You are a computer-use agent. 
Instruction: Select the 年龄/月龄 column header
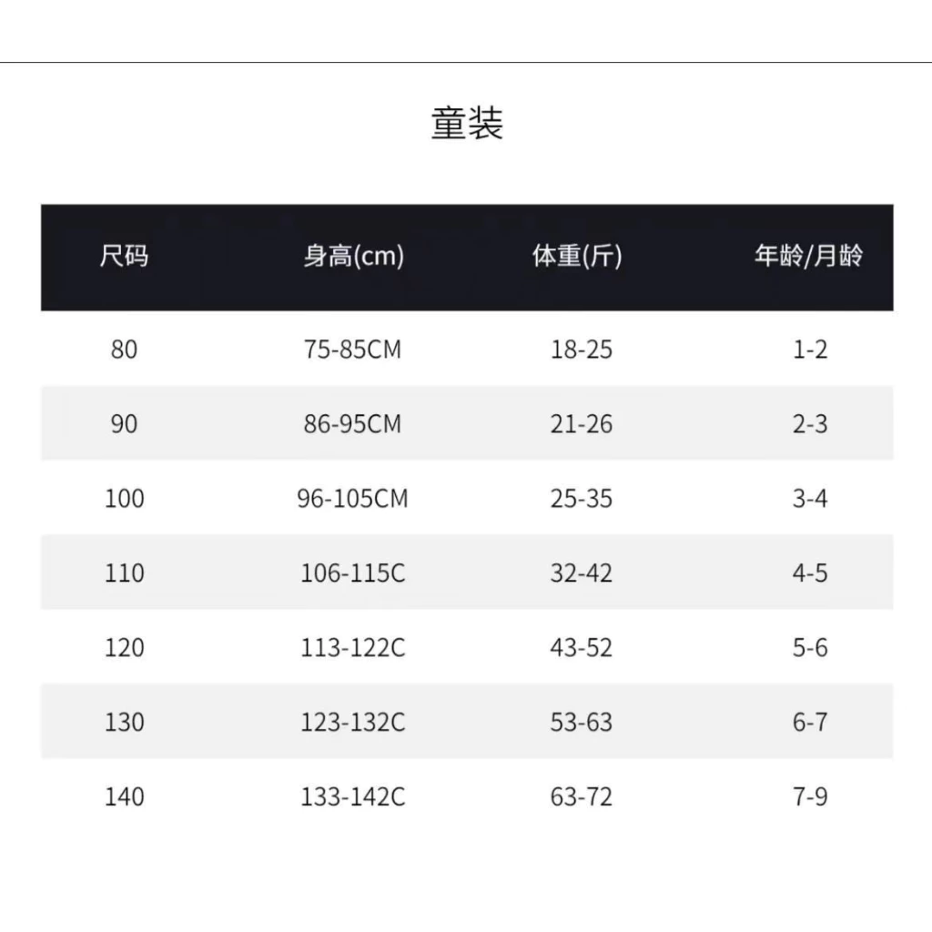pos(808,256)
